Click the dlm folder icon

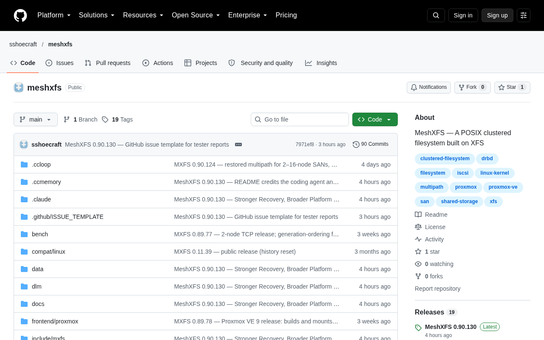24,286
